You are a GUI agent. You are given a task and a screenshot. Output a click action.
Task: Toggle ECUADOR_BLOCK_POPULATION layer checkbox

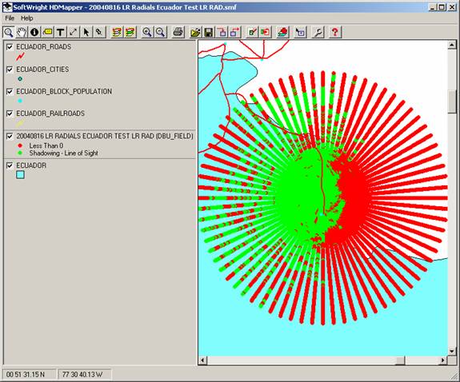(x=10, y=91)
